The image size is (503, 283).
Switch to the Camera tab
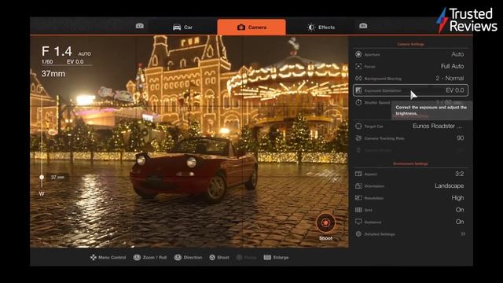tap(251, 27)
